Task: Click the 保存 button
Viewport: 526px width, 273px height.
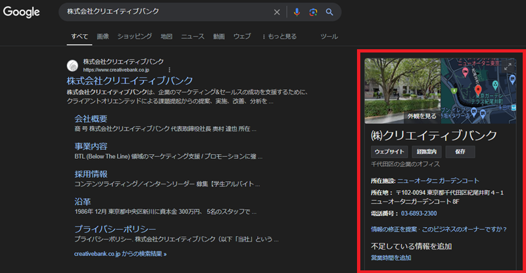Action: click(460, 152)
